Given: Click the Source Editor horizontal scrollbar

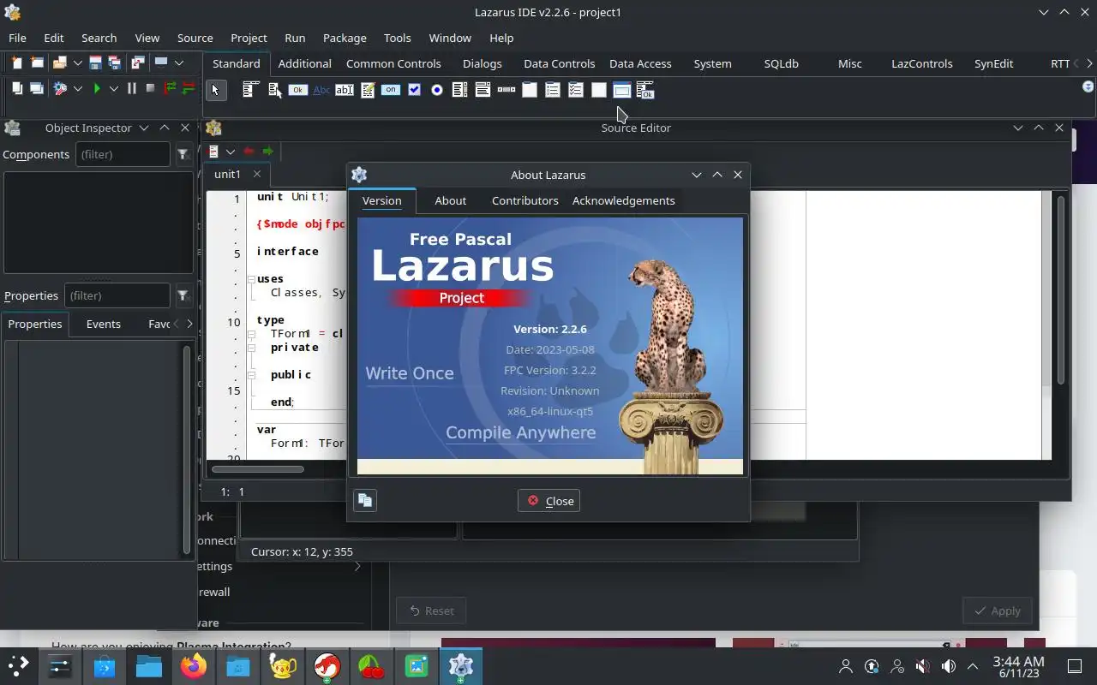Looking at the screenshot, I should [x=257, y=468].
